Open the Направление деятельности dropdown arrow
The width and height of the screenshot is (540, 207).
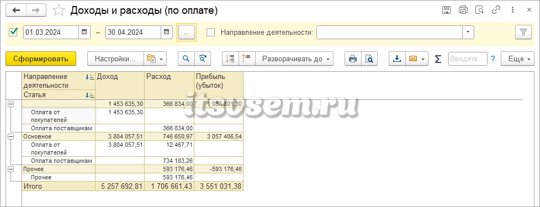[x=468, y=33]
